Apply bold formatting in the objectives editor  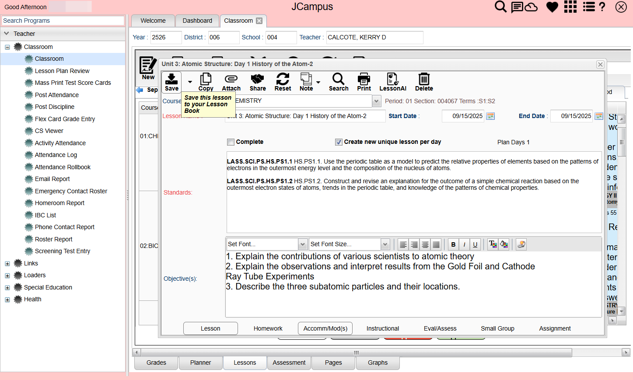click(453, 244)
